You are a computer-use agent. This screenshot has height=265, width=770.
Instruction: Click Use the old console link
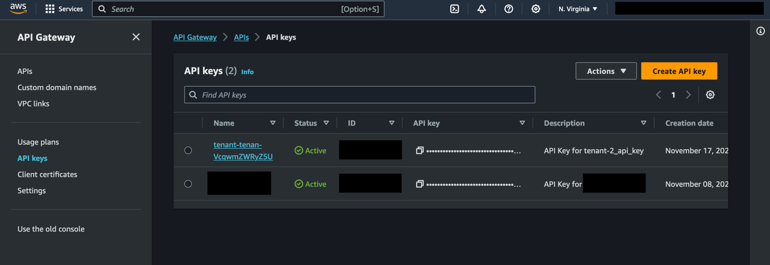click(51, 229)
